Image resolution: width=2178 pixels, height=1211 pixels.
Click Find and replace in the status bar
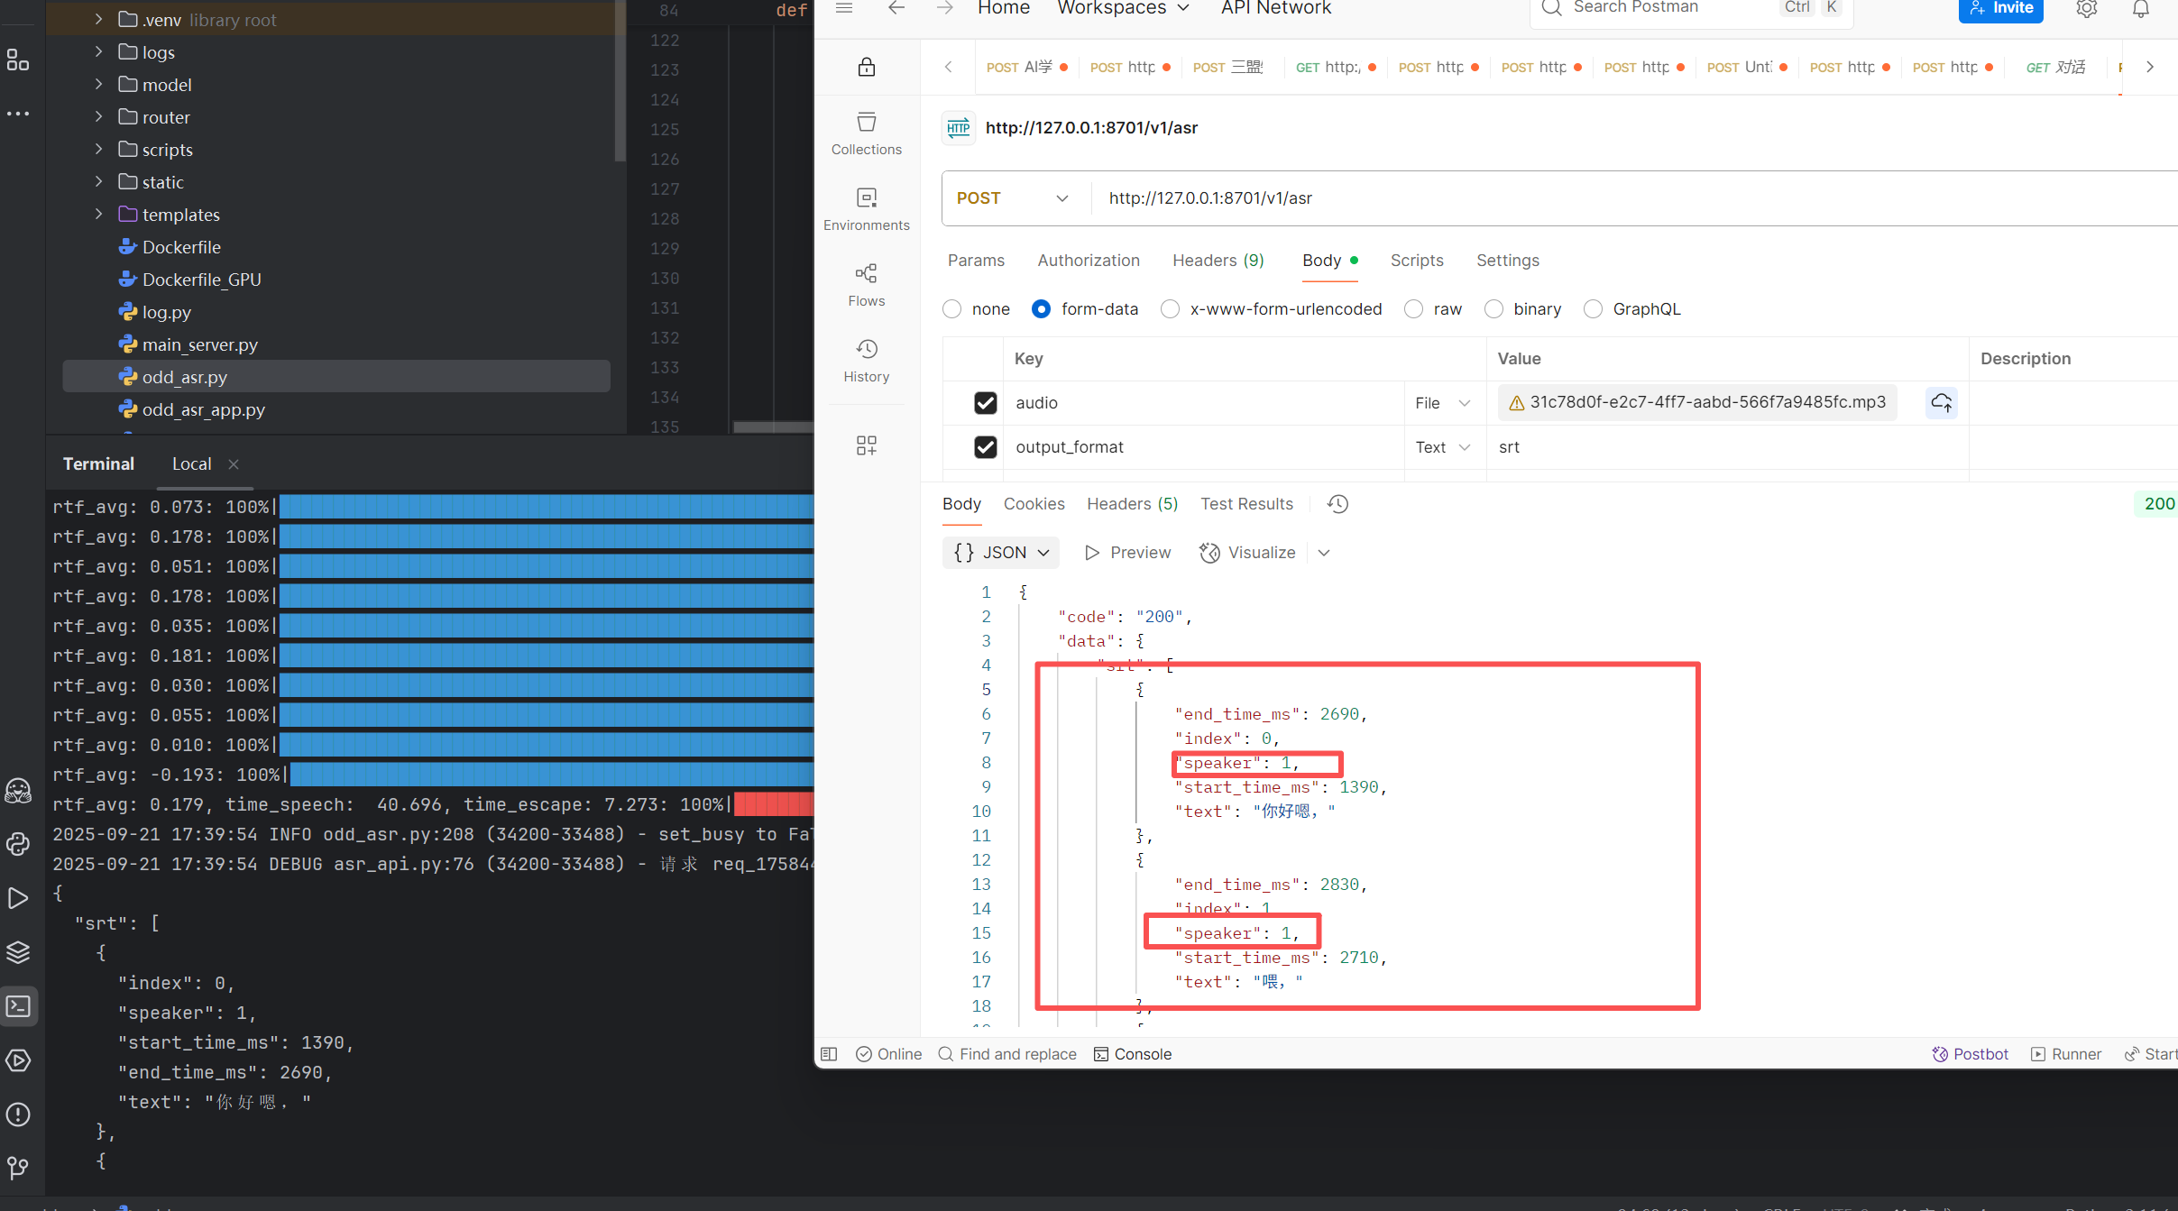tap(1006, 1054)
